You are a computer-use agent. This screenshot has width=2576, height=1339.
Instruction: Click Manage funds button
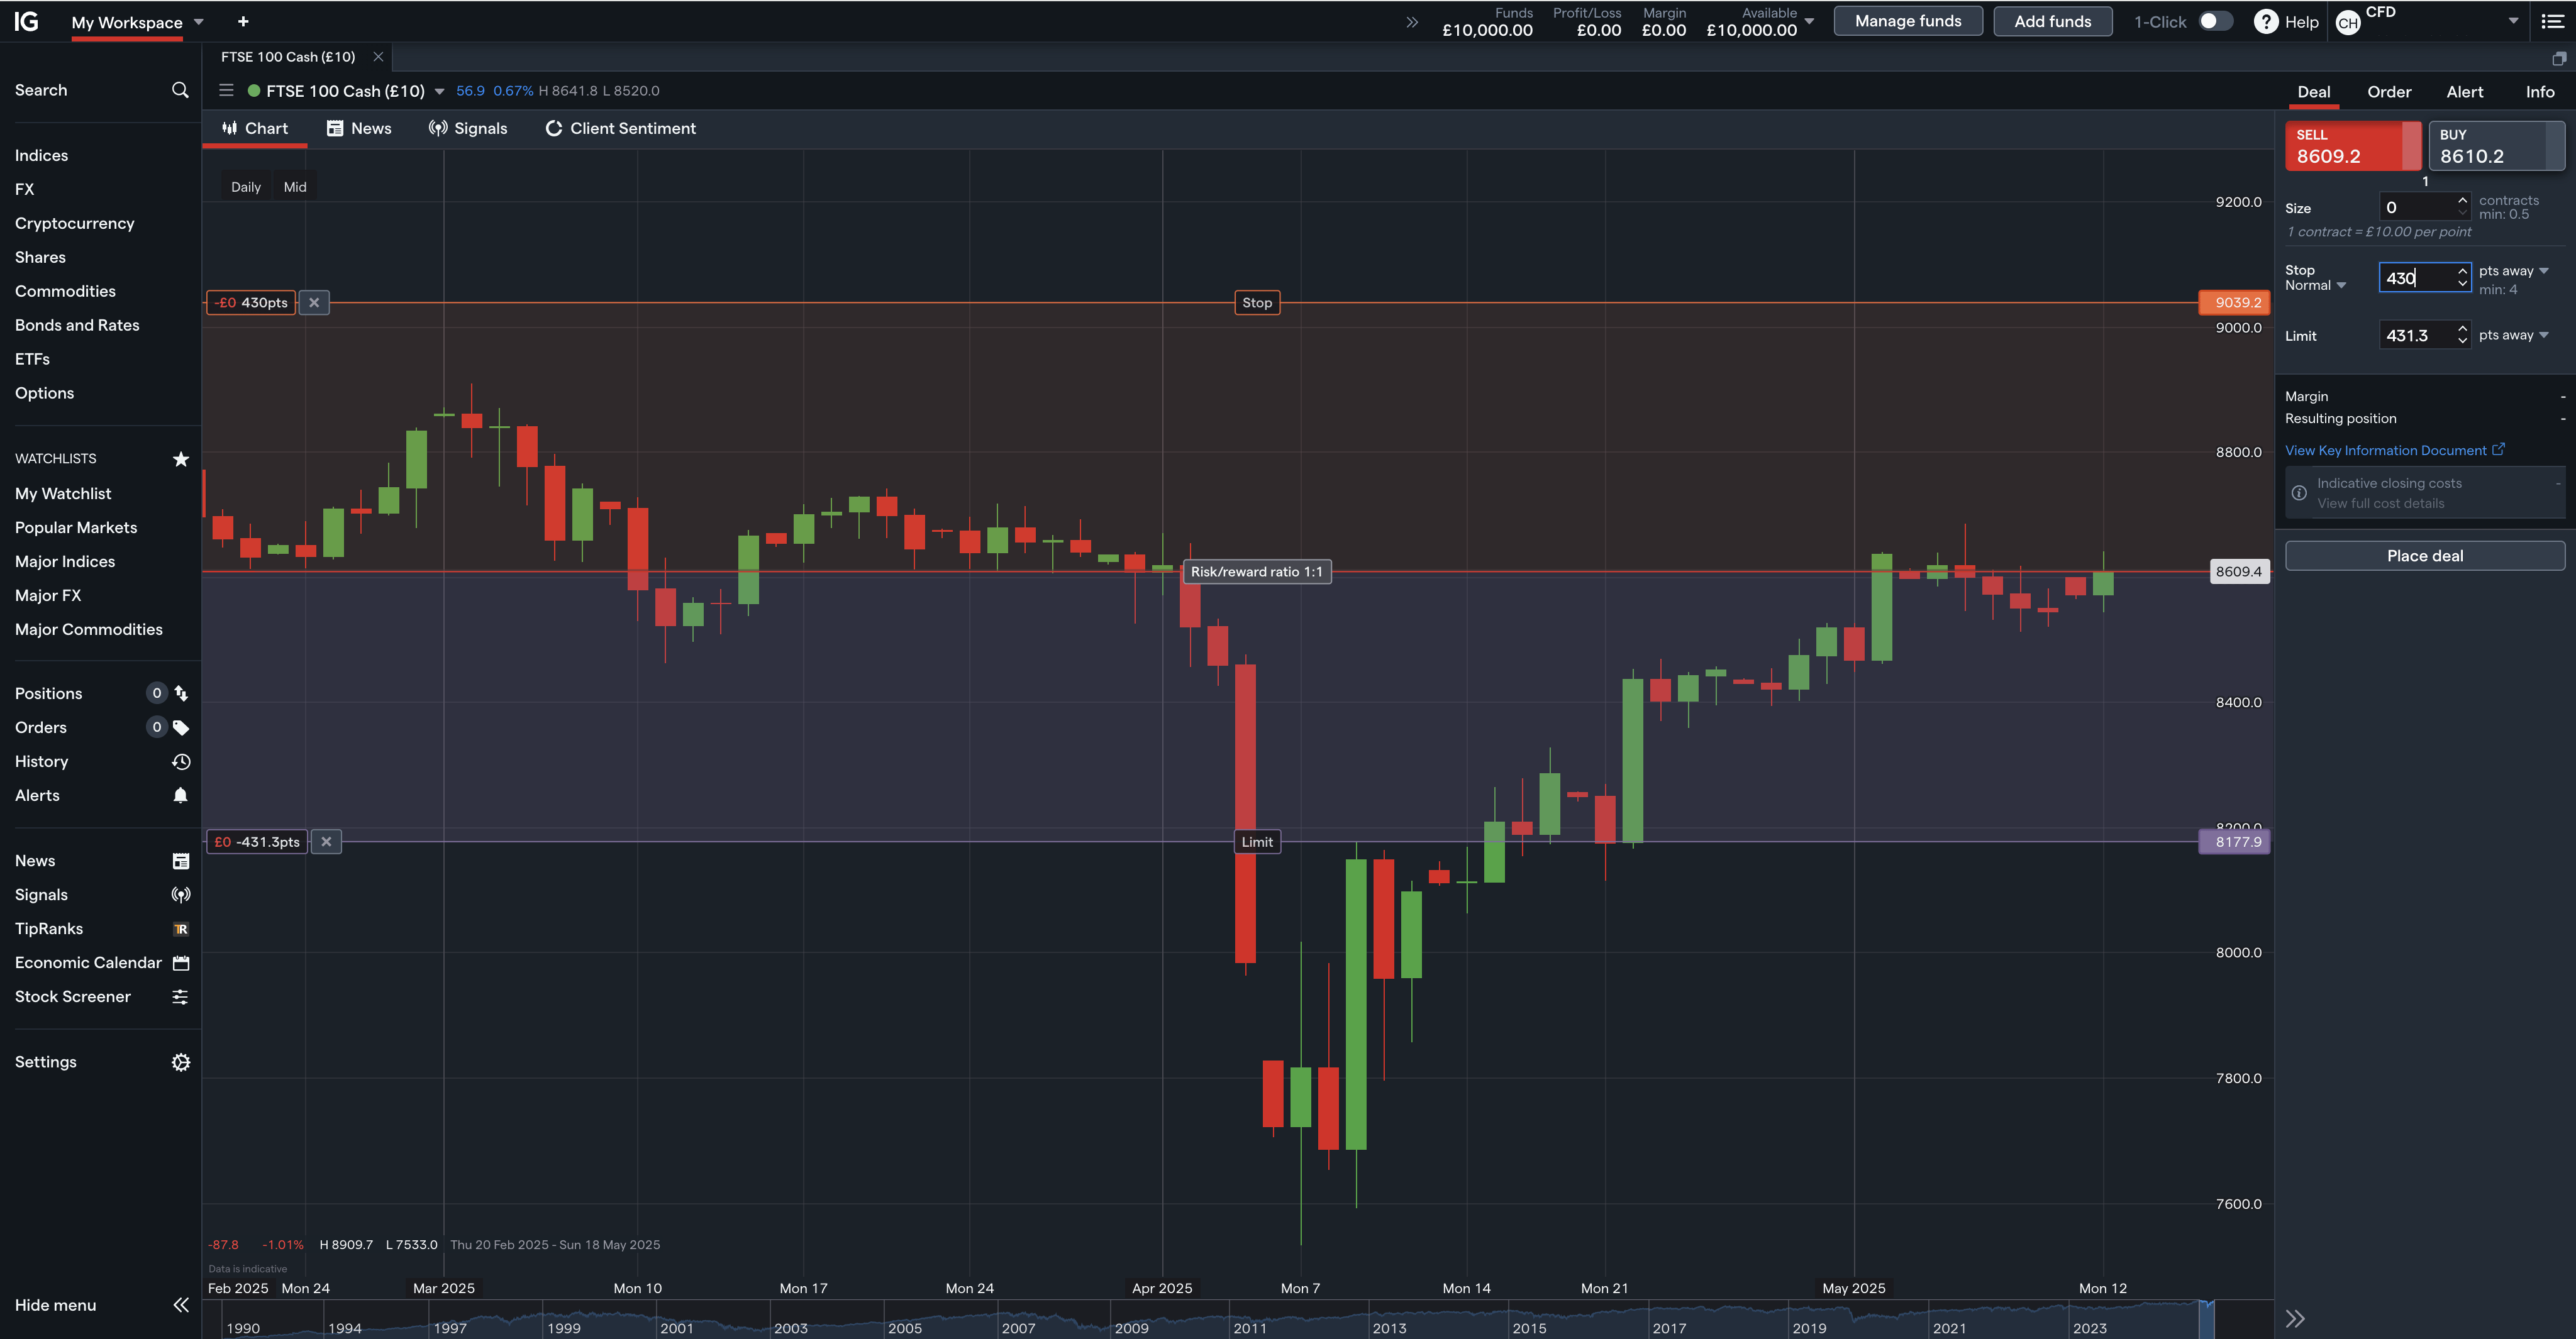click(x=1908, y=21)
